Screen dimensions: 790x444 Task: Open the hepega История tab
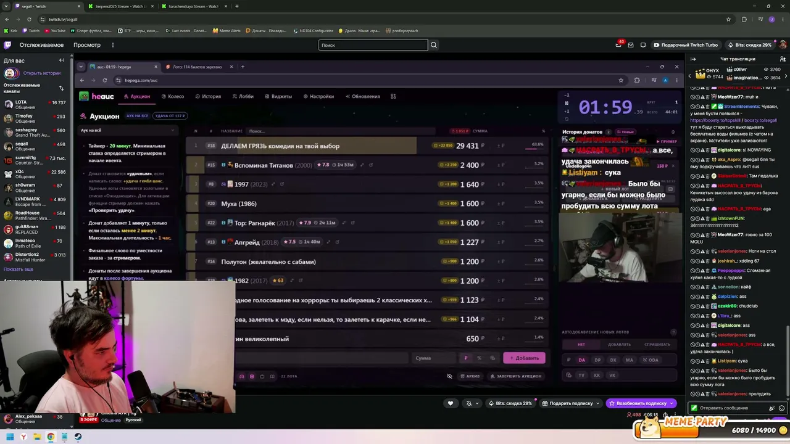(x=208, y=96)
